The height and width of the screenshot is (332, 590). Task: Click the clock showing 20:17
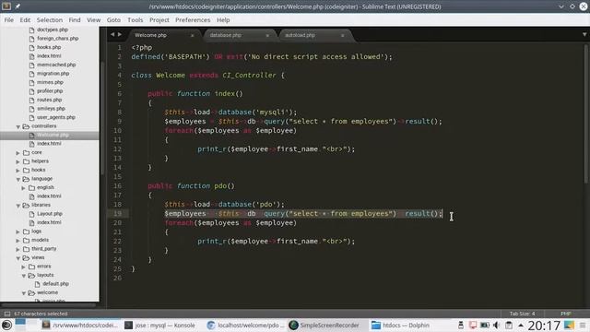(x=544, y=326)
